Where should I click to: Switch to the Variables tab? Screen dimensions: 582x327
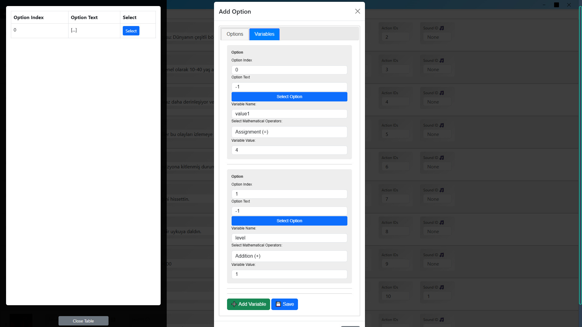264,34
